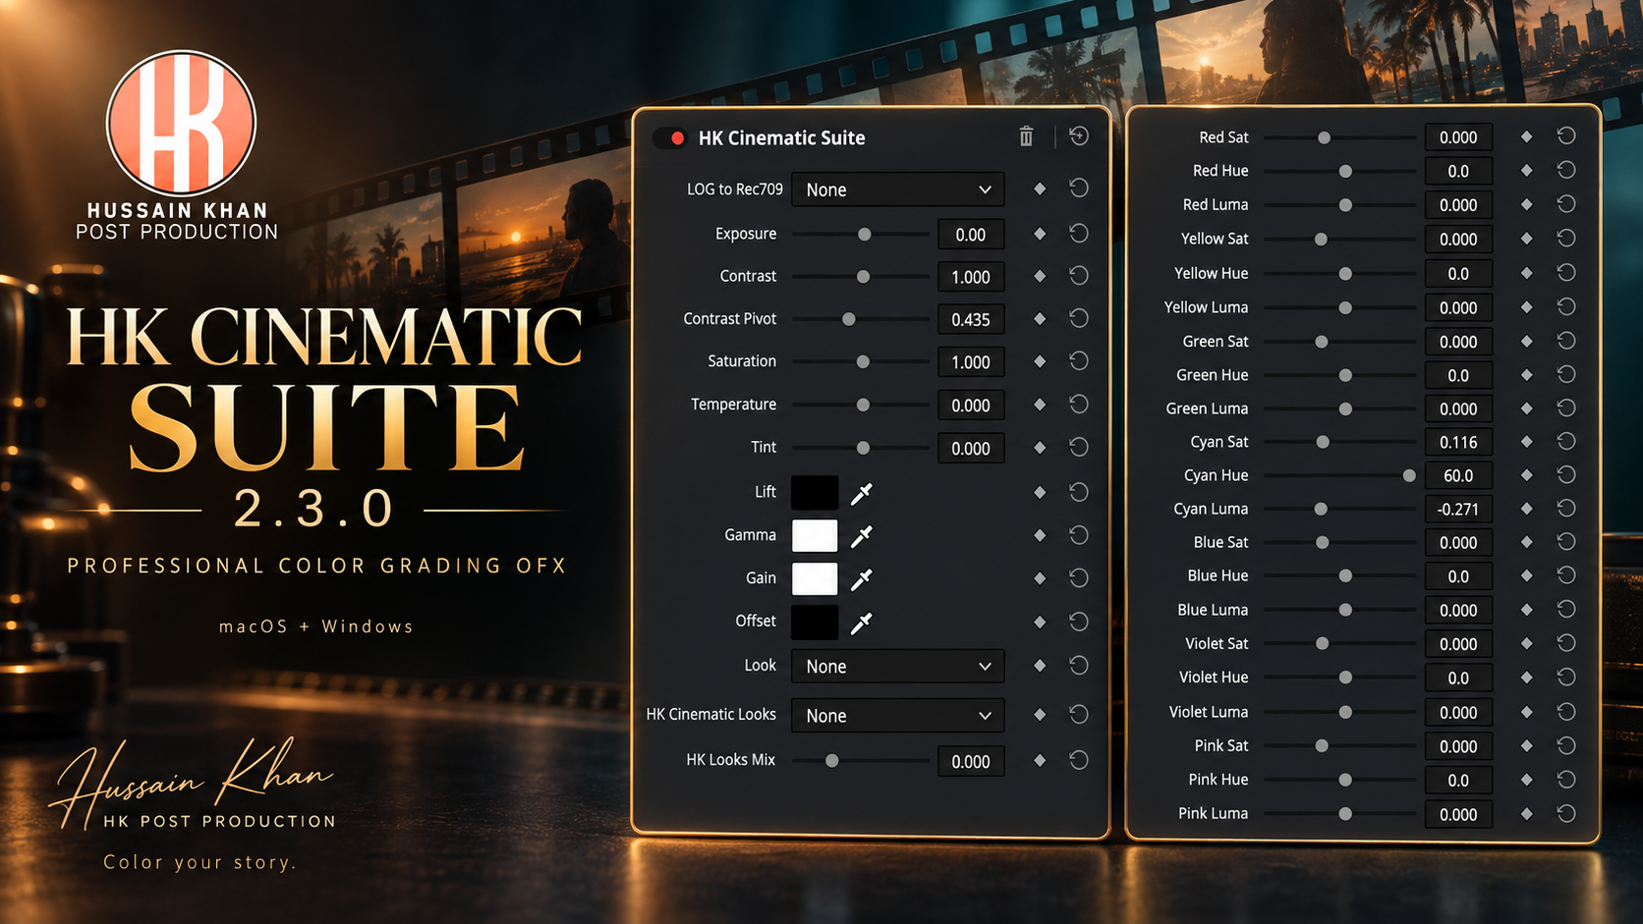Pick Gamma color with eyedropper

tap(862, 536)
